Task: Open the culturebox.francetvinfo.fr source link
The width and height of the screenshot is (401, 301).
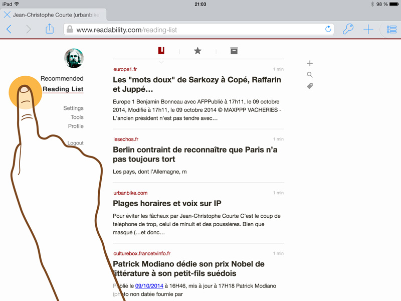Action: pos(142,253)
